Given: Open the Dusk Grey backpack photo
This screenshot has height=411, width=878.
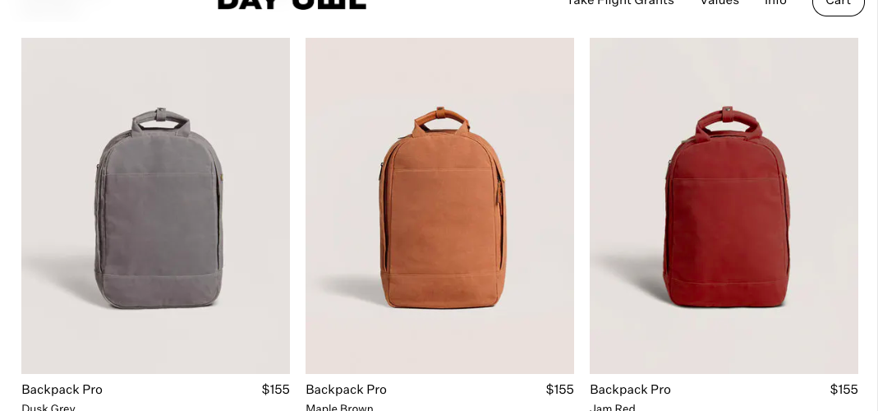Looking at the screenshot, I should tap(156, 205).
